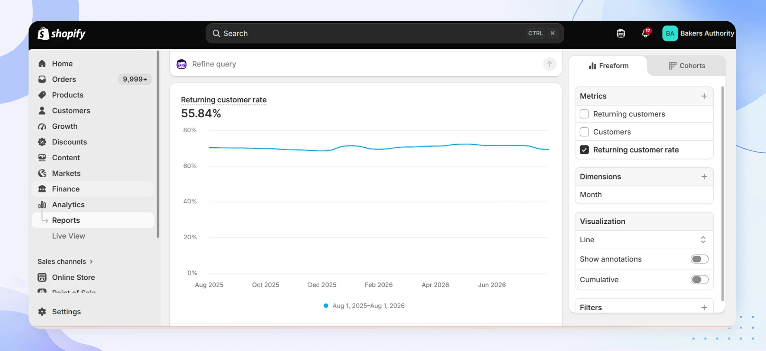The image size is (766, 351).
Task: Click the right panel vertical scrollbar
Action: coord(722,193)
